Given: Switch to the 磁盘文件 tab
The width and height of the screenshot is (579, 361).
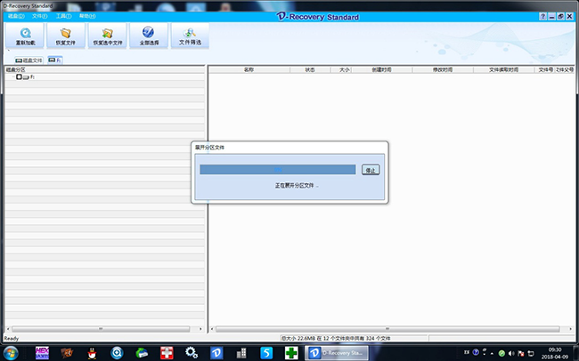Looking at the screenshot, I should coord(29,60).
